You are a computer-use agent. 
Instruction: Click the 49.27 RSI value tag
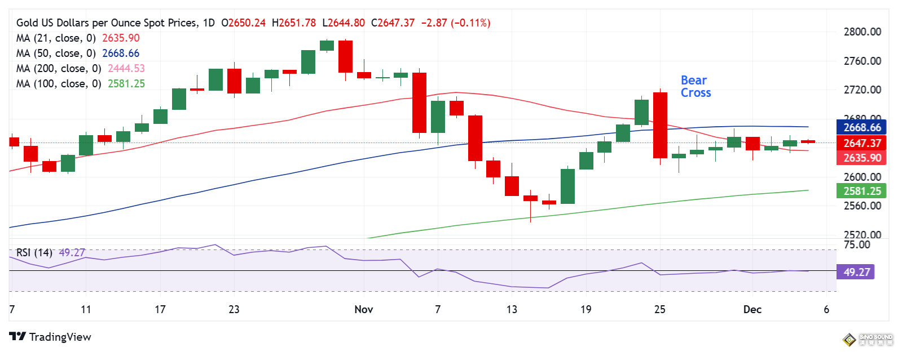pos(856,272)
